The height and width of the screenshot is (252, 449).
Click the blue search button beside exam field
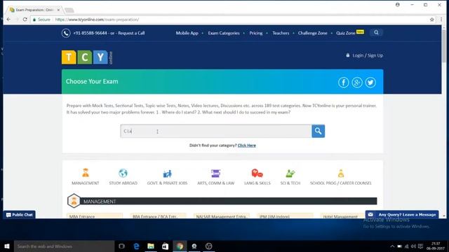tap(318, 131)
